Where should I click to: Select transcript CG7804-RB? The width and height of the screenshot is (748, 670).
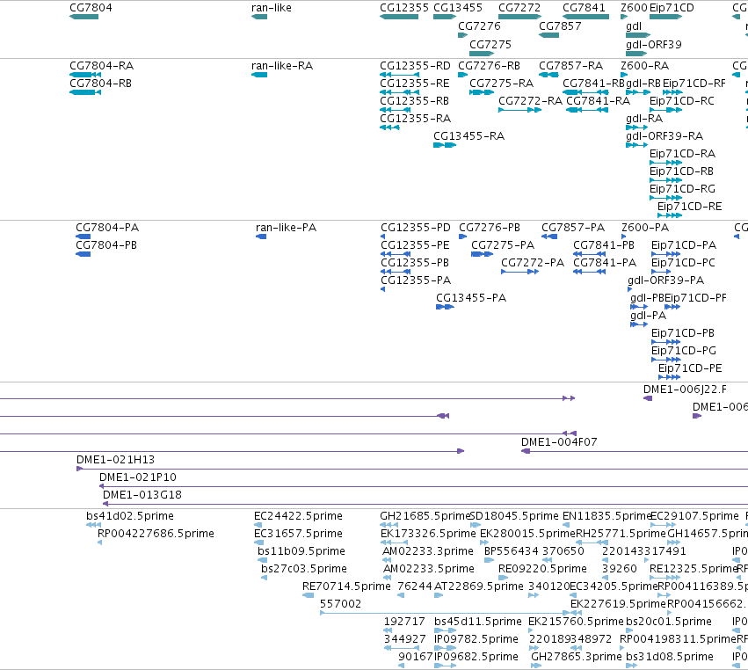tap(100, 83)
